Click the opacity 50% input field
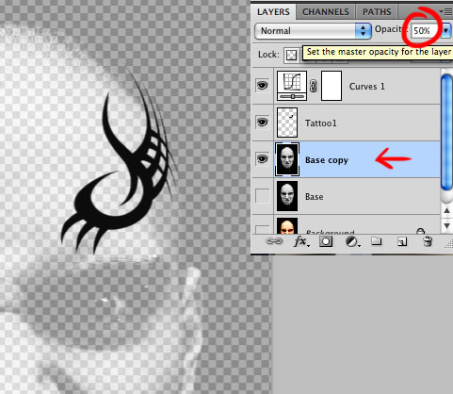453x394 pixels. (x=425, y=31)
